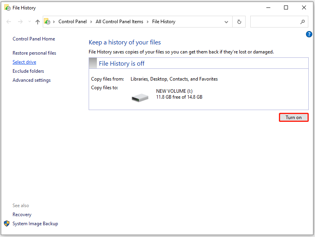The width and height of the screenshot is (315, 237).
Task: Click the File History title bar icon
Action: click(7, 8)
